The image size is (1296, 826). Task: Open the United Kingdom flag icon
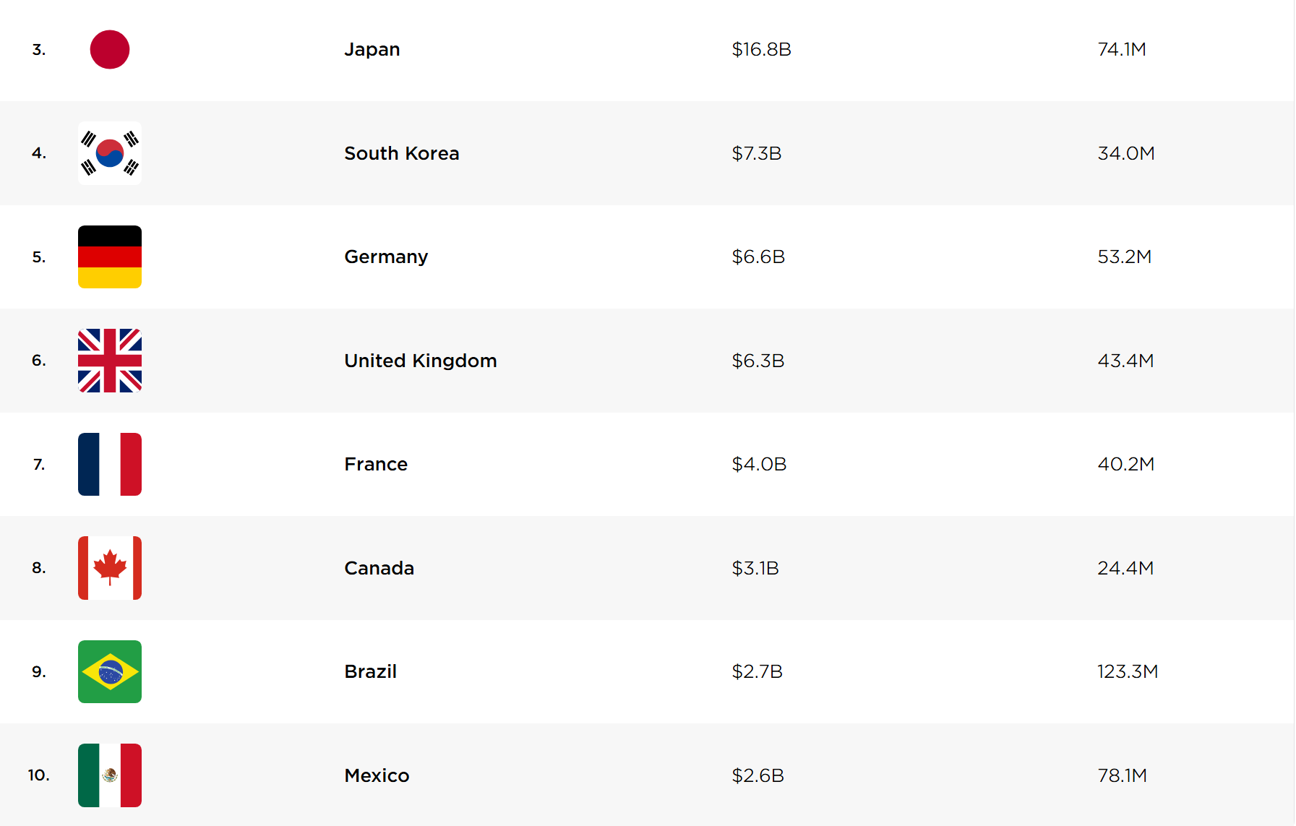[x=110, y=361]
